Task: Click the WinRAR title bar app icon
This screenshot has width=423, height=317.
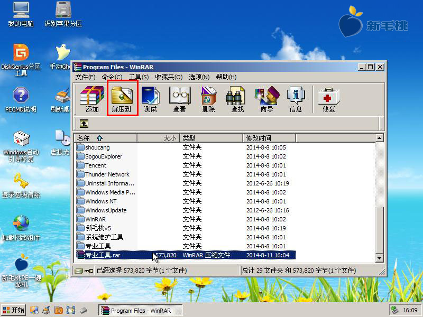Action: coord(77,67)
